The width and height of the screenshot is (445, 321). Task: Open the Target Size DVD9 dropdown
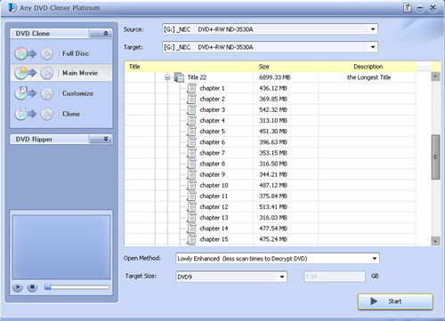[282, 277]
